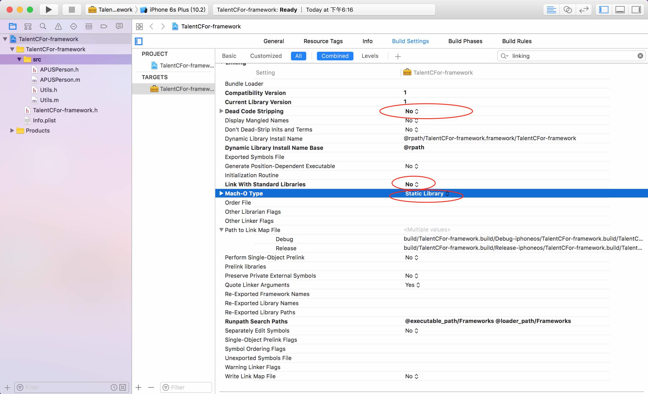Screen dimensions: 648x394
Task: Open the General tab
Action: [x=273, y=41]
